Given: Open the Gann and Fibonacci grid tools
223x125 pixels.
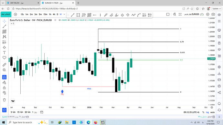Looking at the screenshot, I should click(x=5, y=31).
